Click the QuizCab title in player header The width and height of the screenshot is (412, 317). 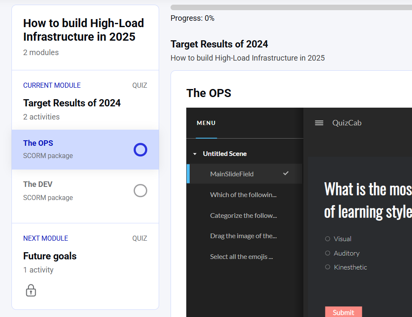pyautogui.click(x=347, y=123)
